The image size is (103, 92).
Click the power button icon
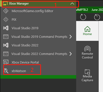[x=97, y=17]
